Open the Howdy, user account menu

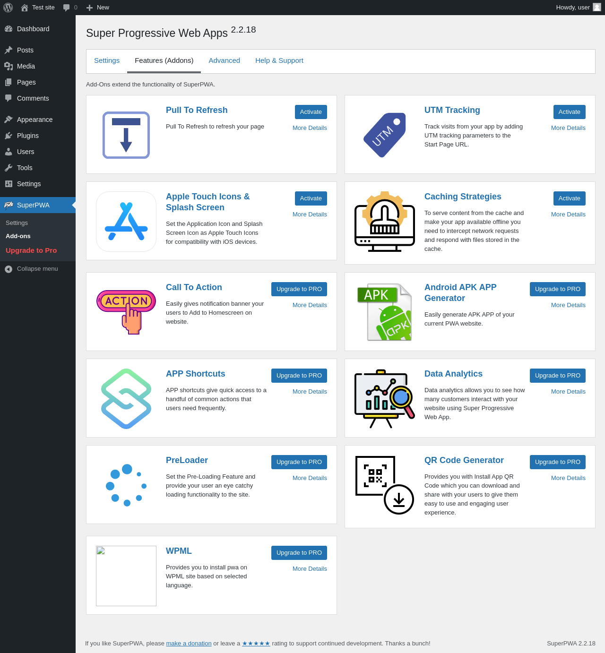pos(578,8)
